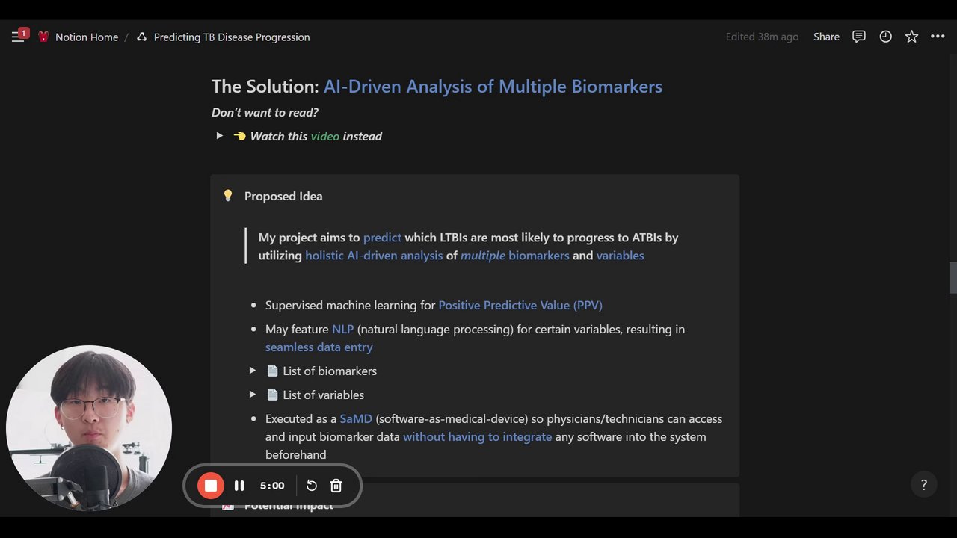The height and width of the screenshot is (538, 957).
Task: Expand the Watch this video toggle
Action: point(219,136)
